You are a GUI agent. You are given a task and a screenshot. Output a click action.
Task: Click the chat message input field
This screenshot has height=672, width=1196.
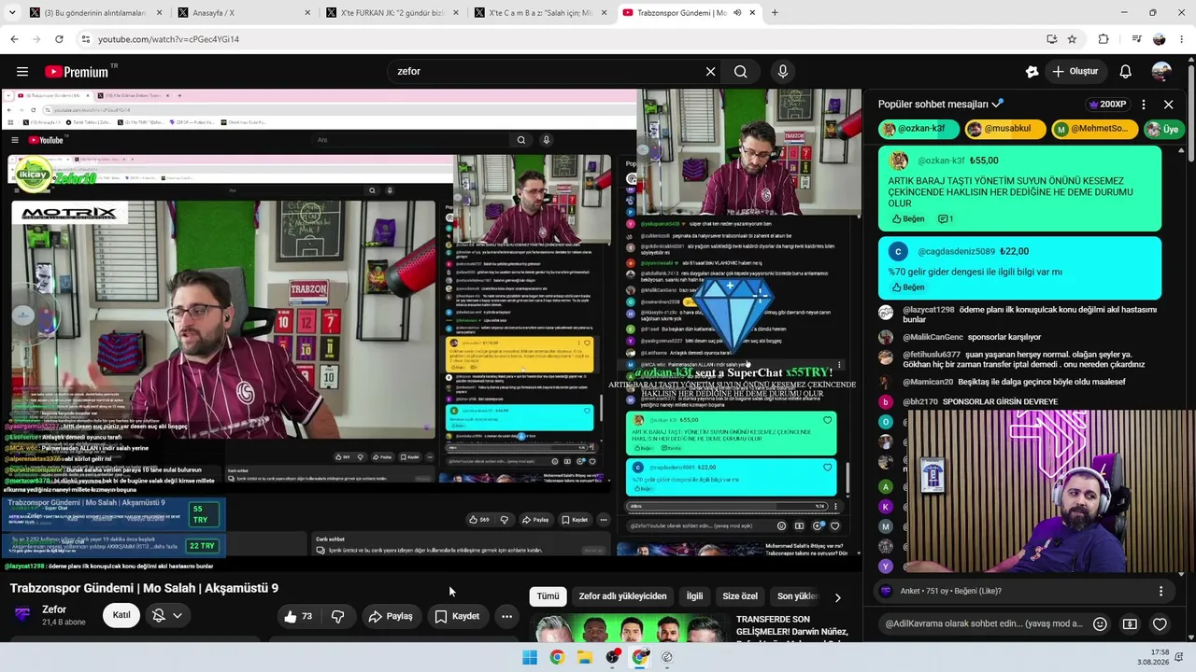click(x=983, y=623)
